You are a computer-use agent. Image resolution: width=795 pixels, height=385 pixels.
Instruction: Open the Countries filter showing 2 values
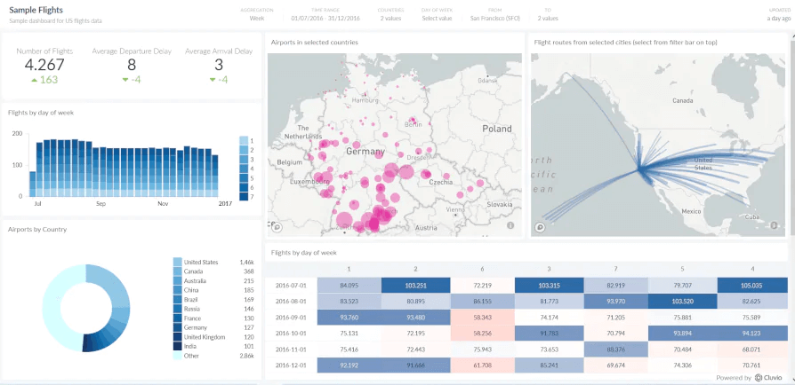390,14
